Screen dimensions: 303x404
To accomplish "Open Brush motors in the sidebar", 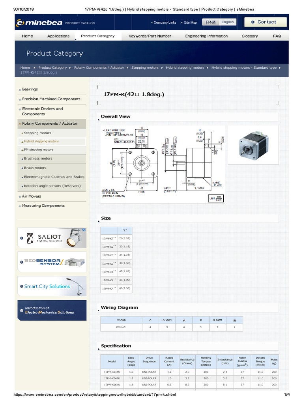I will [35, 168].
